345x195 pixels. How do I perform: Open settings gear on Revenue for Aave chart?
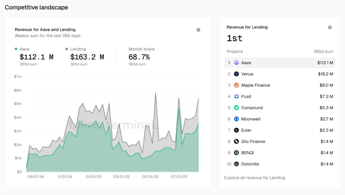(x=198, y=30)
